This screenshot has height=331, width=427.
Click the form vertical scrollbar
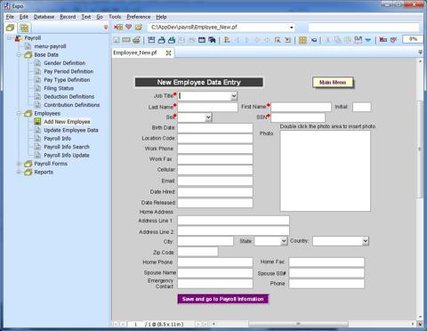tap(420, 149)
